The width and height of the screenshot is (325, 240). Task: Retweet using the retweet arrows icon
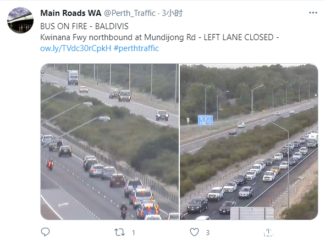[120, 232]
